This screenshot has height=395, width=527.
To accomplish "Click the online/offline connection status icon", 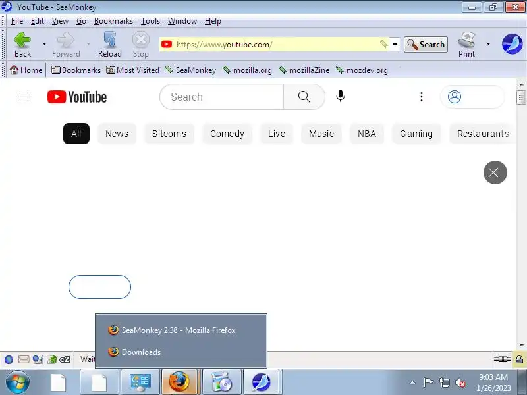I will point(503,359).
